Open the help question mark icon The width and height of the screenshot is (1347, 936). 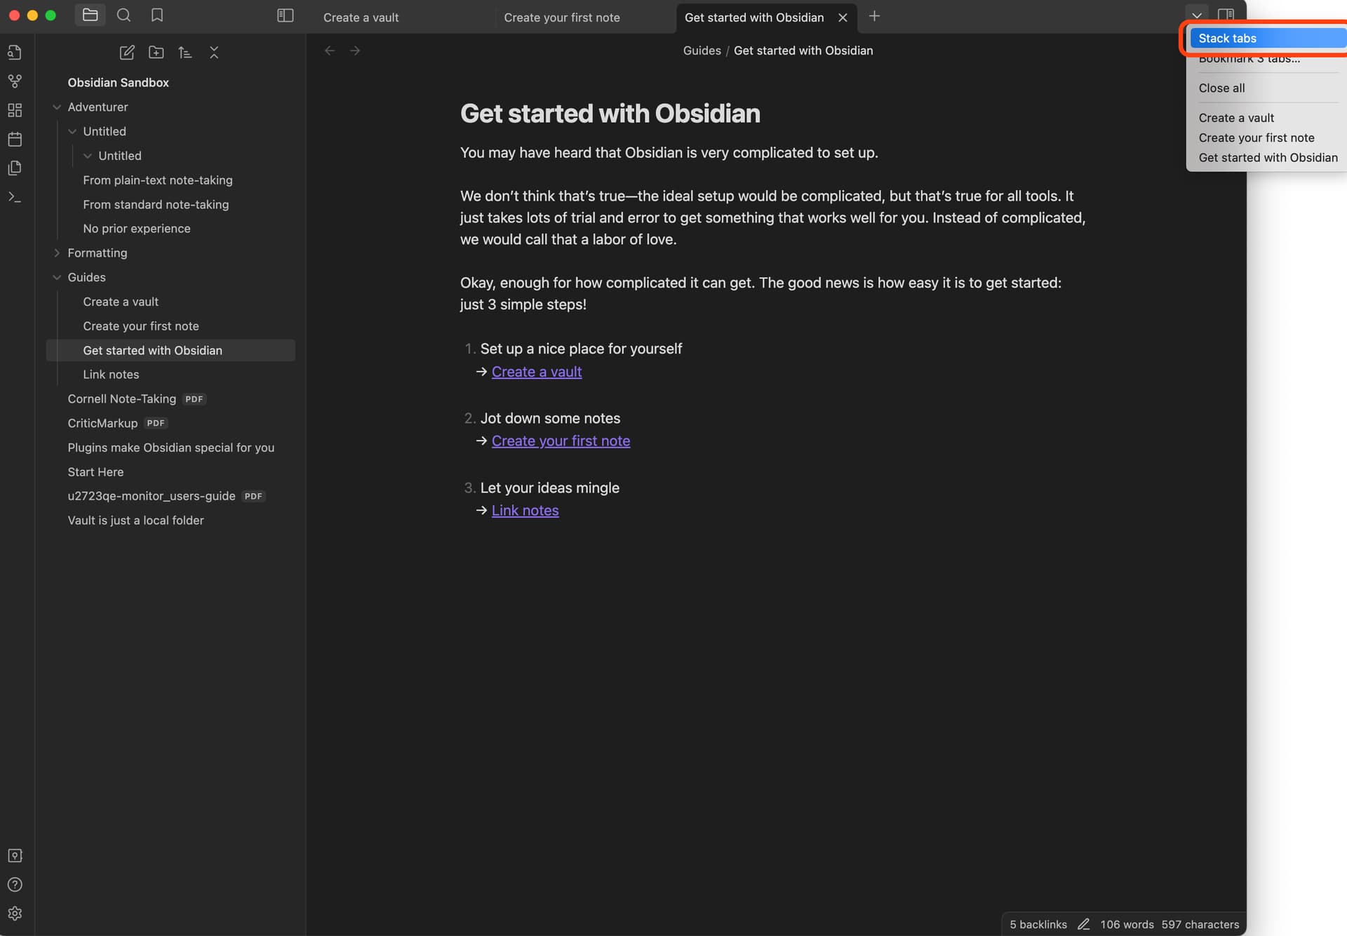click(x=15, y=884)
